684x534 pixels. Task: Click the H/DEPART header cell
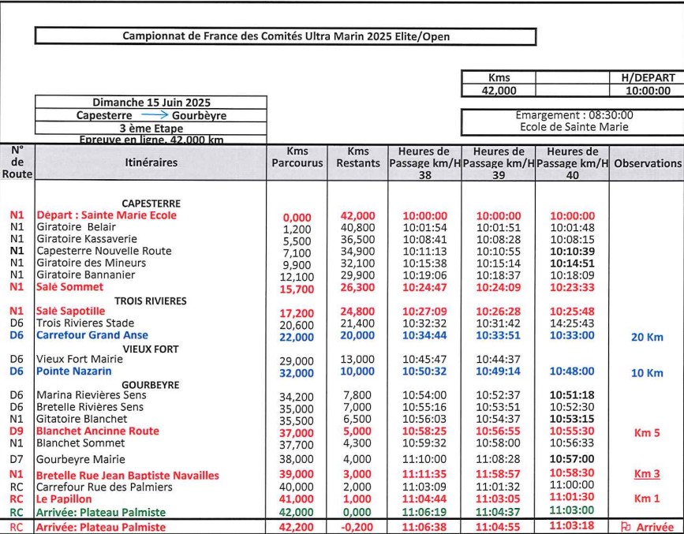647,78
